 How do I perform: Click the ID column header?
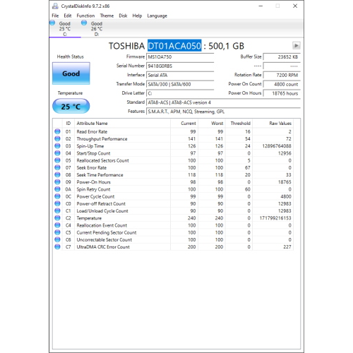click(68, 124)
